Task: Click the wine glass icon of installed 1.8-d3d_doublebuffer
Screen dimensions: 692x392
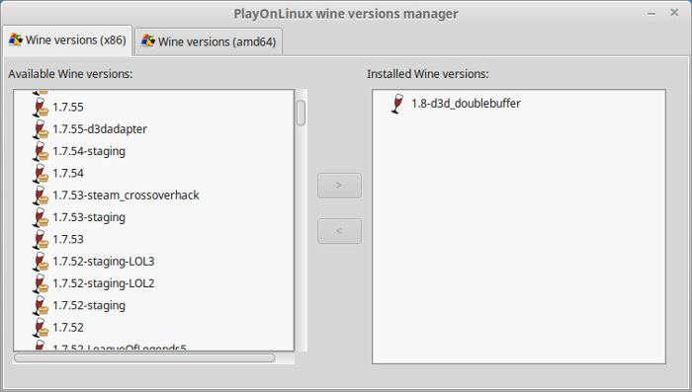Action: click(397, 104)
